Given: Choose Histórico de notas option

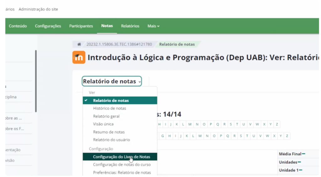Looking at the screenshot, I should 109,108.
